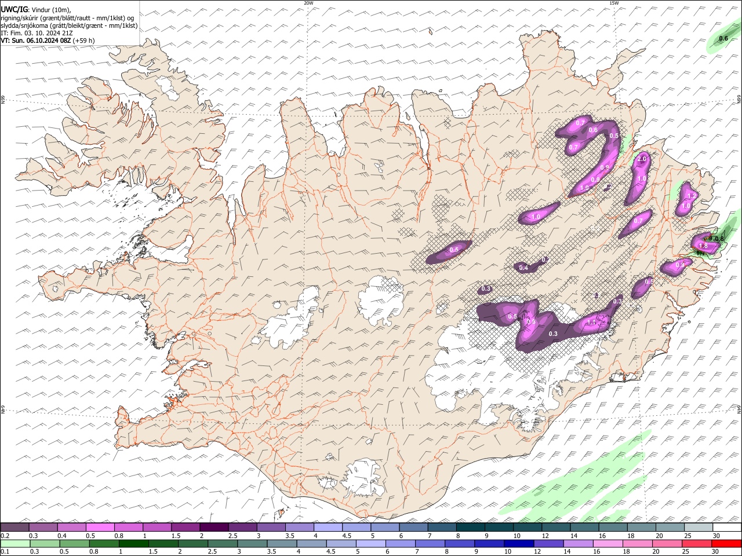The height and width of the screenshot is (556, 742).
Task: Click the white upper legend swatch at 30
Action: tap(726, 527)
